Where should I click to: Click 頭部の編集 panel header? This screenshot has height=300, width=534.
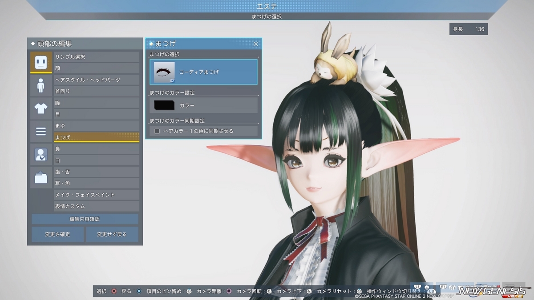pos(85,44)
